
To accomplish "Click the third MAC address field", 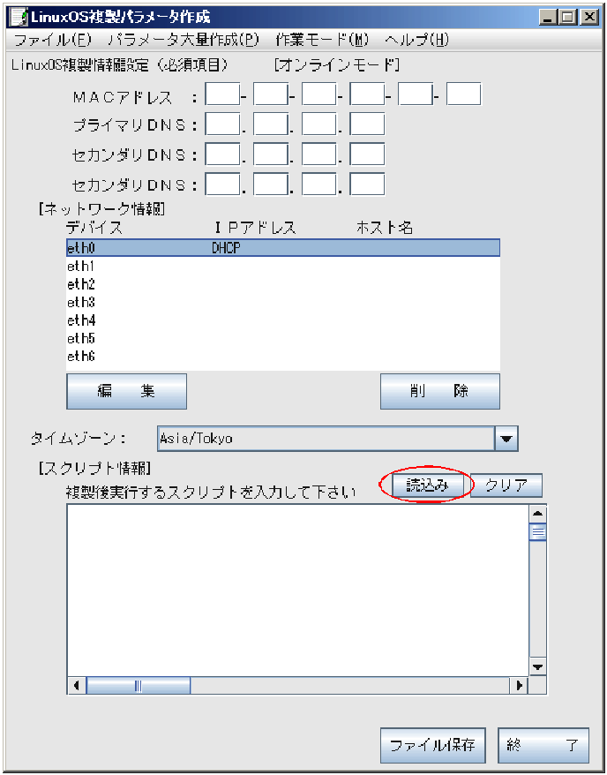I will pyautogui.click(x=319, y=94).
